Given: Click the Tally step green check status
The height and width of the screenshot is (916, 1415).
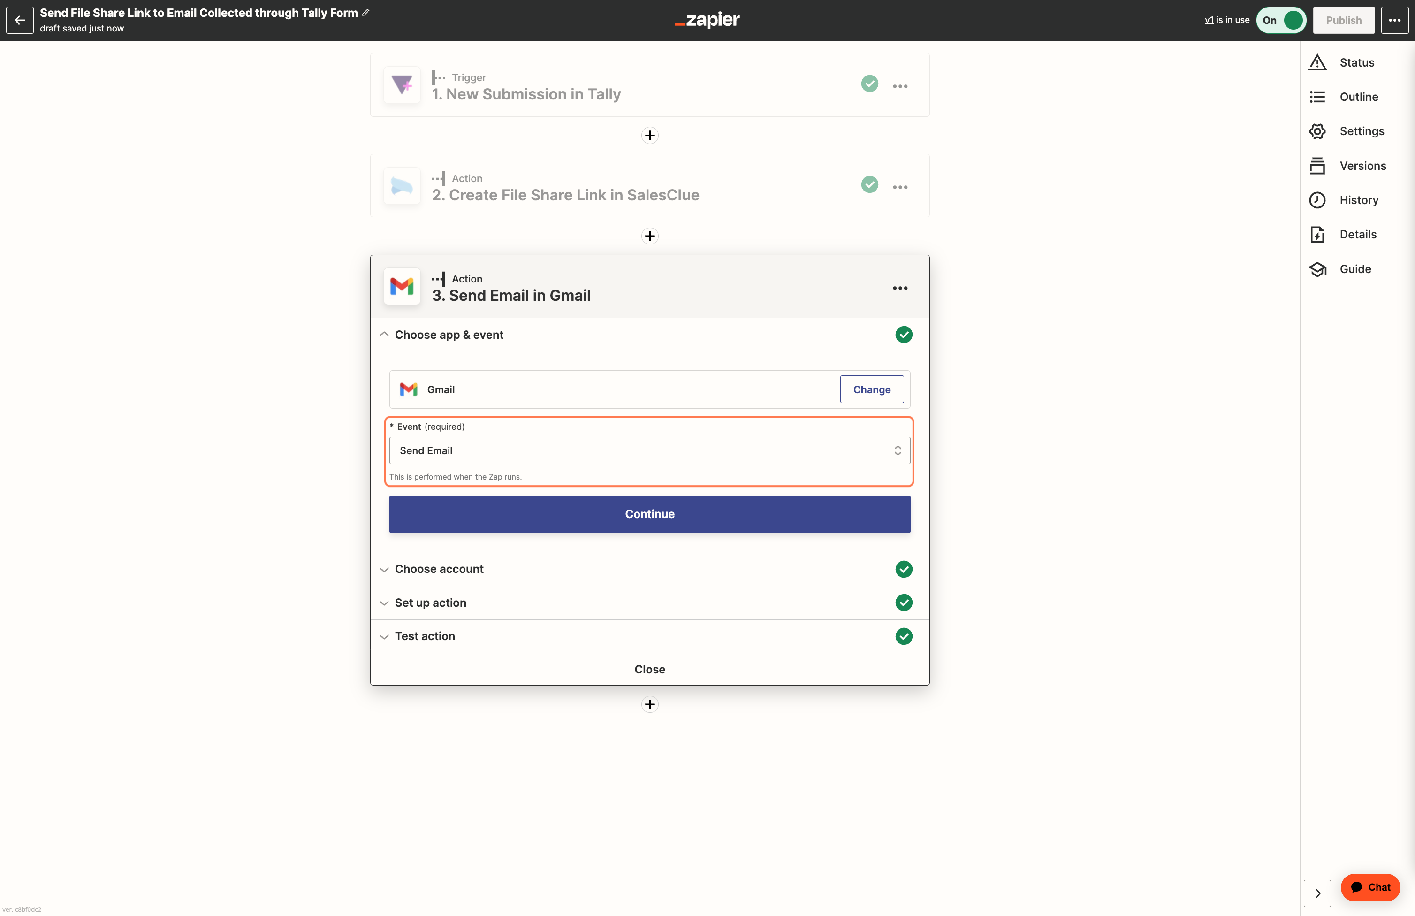Looking at the screenshot, I should tap(870, 84).
